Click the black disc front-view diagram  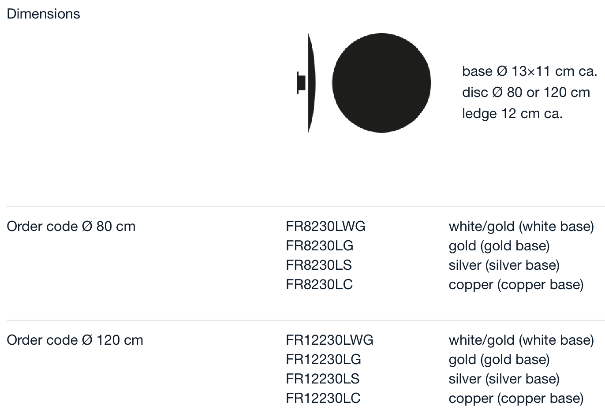(381, 83)
